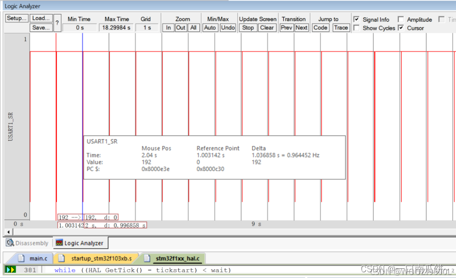Stop the screen update
The height and width of the screenshot is (278, 456).
[x=248, y=27]
